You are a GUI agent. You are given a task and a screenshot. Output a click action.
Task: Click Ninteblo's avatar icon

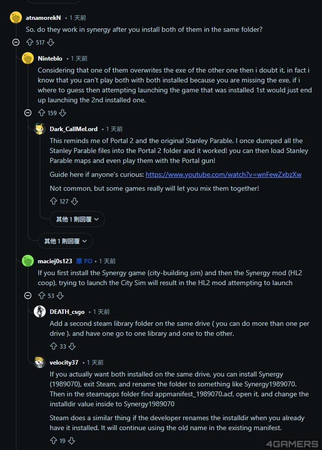pos(28,59)
